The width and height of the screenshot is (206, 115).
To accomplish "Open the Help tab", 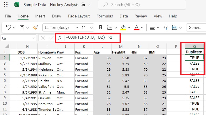I will click(173, 16).
